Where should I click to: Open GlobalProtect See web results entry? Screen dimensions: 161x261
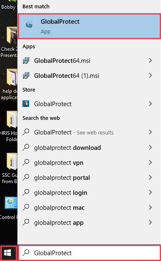[x=89, y=132]
